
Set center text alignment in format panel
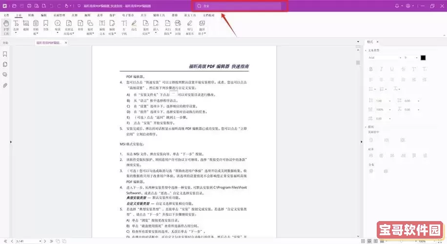pos(381,80)
